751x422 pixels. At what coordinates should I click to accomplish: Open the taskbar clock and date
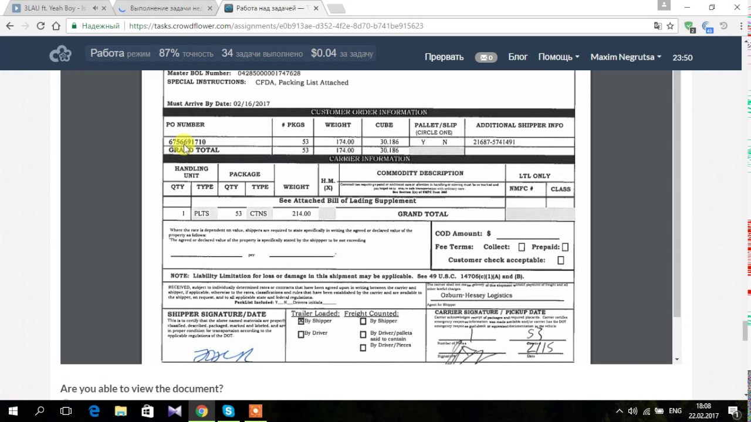tap(703, 411)
